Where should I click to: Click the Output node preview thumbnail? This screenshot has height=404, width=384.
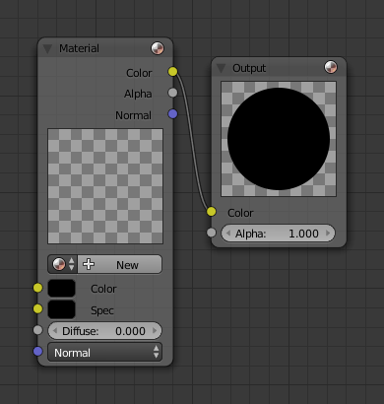point(279,139)
